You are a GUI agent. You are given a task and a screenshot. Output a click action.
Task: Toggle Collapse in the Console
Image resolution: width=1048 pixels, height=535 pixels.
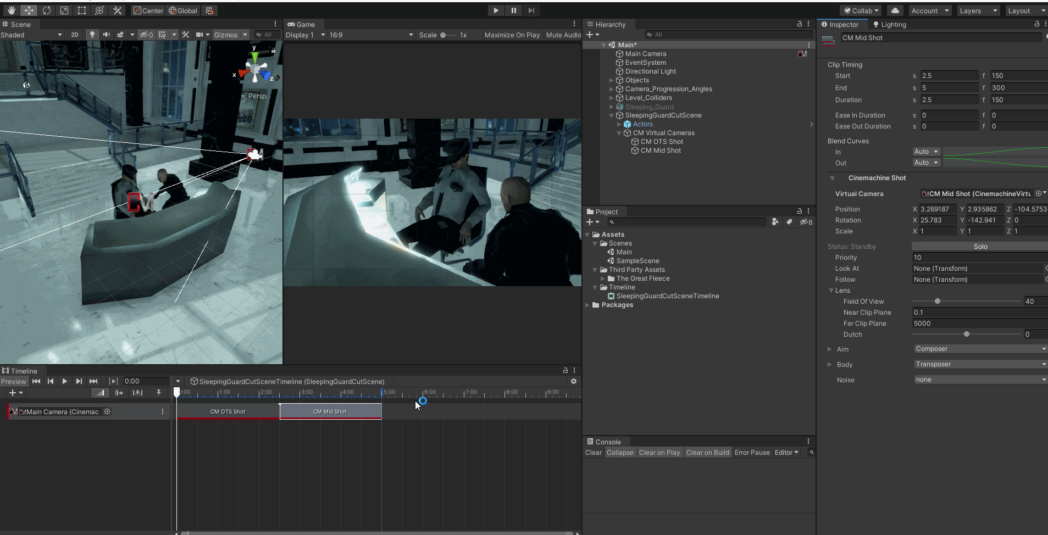(x=620, y=453)
